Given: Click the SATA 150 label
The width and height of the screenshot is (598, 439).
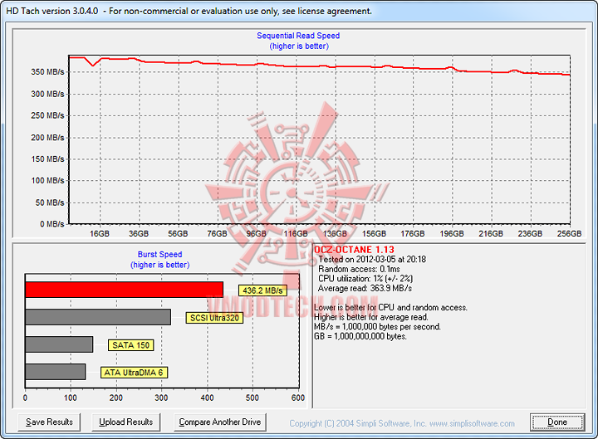Looking at the screenshot, I should point(131,345).
